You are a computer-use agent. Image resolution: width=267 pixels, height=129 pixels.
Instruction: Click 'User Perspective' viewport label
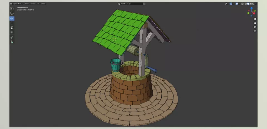pyautogui.click(x=22, y=8)
